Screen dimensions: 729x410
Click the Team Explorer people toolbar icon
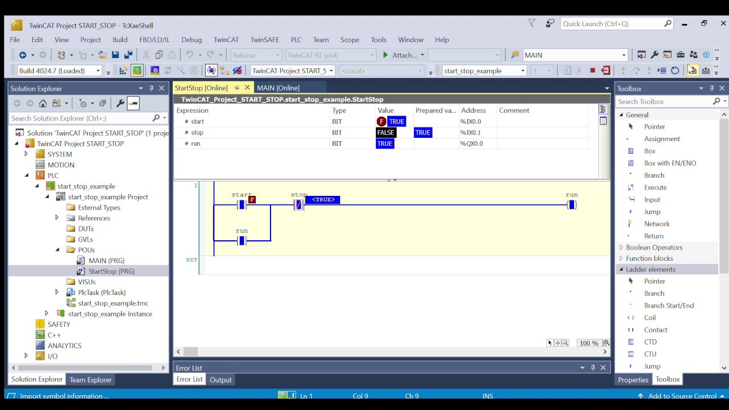[693, 55]
